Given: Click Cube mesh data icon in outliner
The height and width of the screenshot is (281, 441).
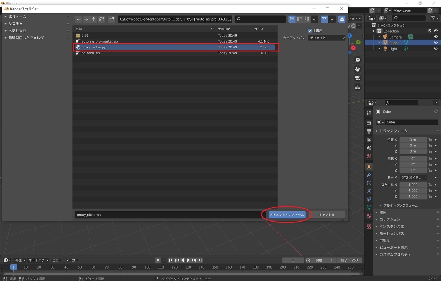Looking at the screenshot, I should pos(406,43).
